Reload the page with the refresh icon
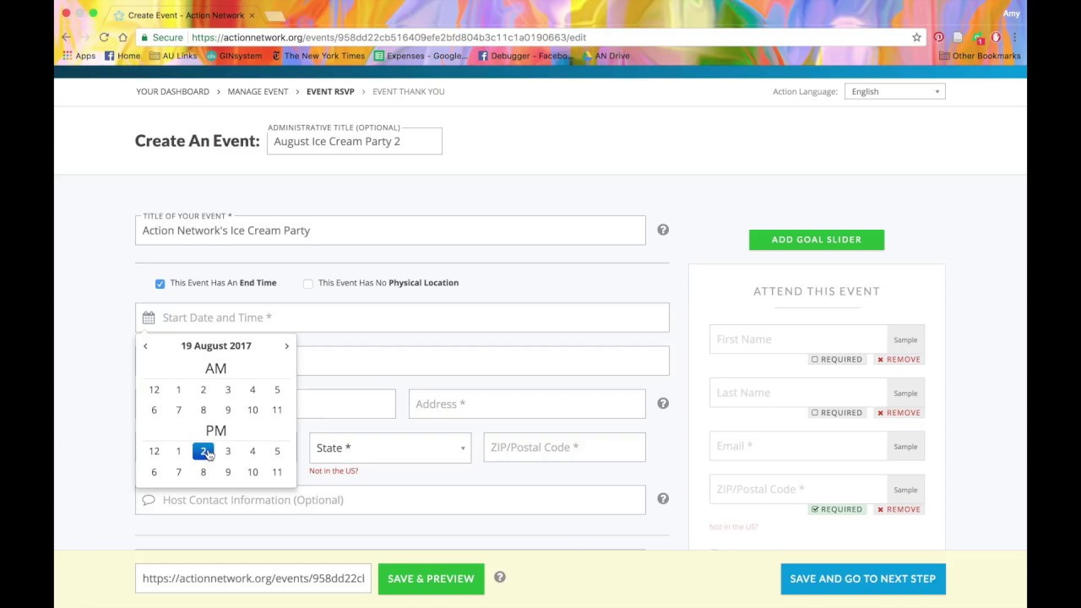1081x608 pixels. 104,37
